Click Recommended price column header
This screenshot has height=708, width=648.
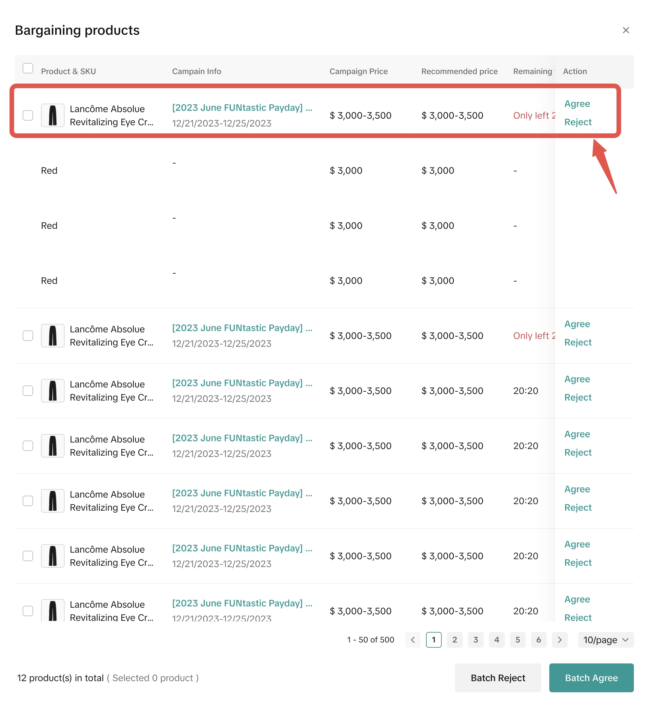pos(459,71)
